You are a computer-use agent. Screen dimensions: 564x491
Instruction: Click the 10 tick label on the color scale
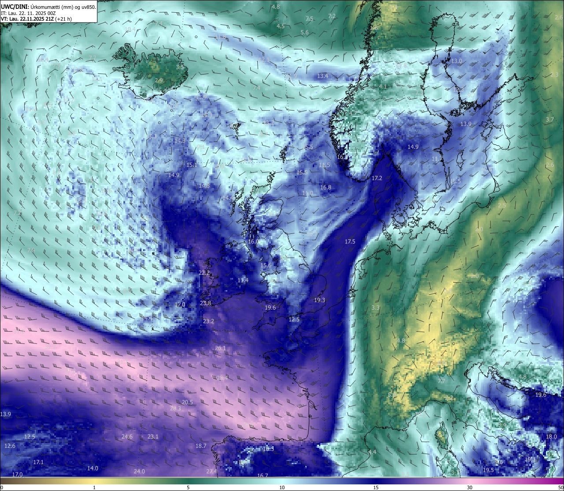coord(282,487)
